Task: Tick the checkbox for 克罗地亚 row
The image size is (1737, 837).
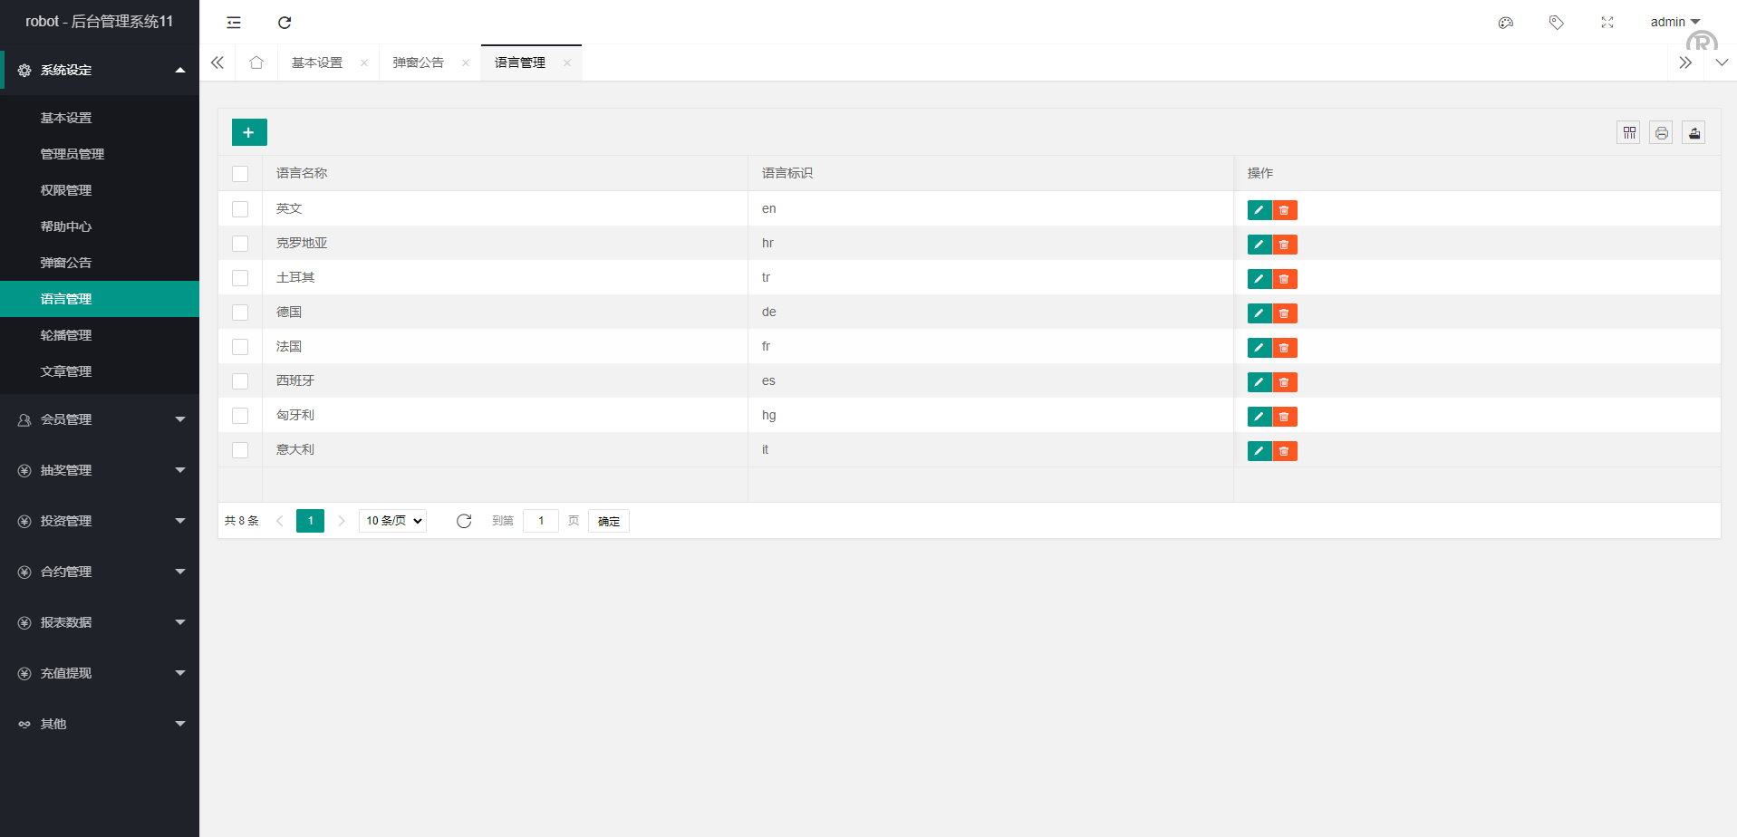Action: click(x=240, y=244)
